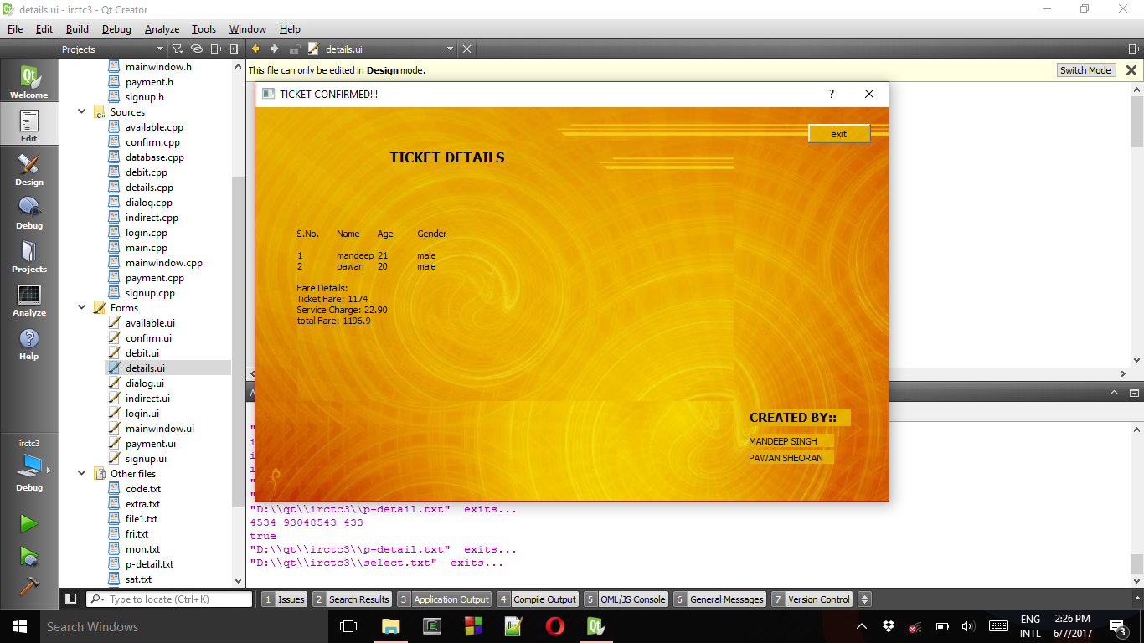The width and height of the screenshot is (1144, 643).
Task: Click the help question mark in dialog title
Action: point(832,94)
